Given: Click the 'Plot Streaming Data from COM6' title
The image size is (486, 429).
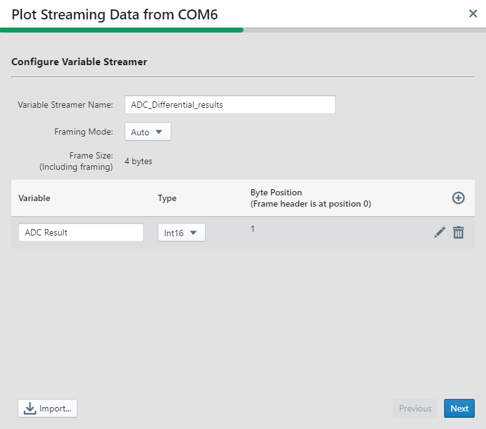Looking at the screenshot, I should tap(114, 14).
